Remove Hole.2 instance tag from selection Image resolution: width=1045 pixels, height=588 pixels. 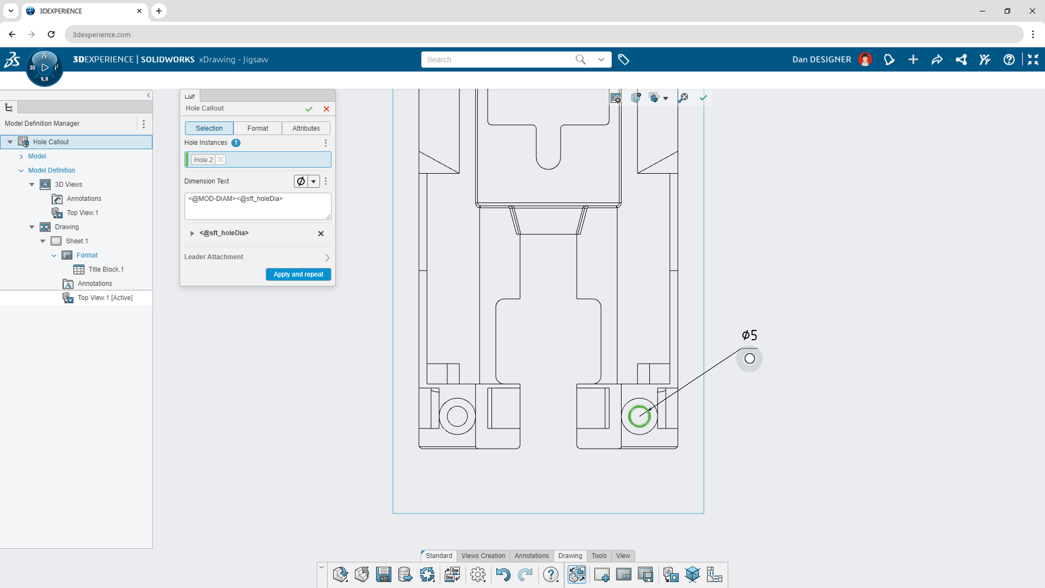[220, 160]
